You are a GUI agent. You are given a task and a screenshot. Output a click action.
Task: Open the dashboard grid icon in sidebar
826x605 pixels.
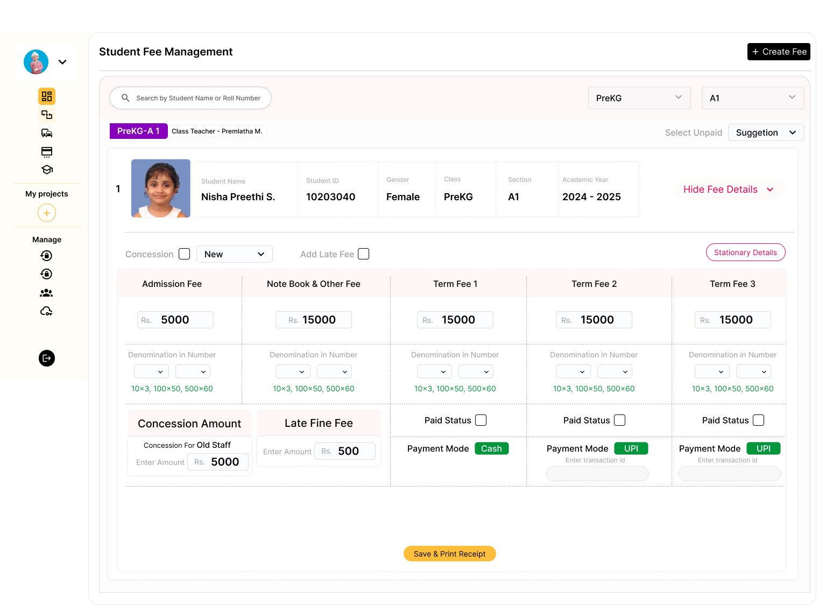47,96
